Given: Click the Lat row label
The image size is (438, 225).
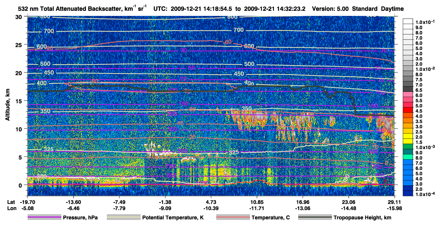Looking at the screenshot, I should 10,202.
